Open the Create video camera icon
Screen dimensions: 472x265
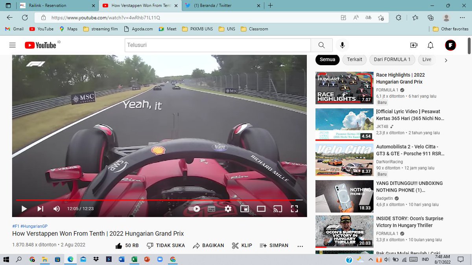(x=414, y=45)
